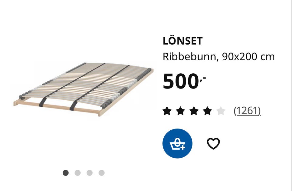Click the first filled rating star

coord(167,111)
